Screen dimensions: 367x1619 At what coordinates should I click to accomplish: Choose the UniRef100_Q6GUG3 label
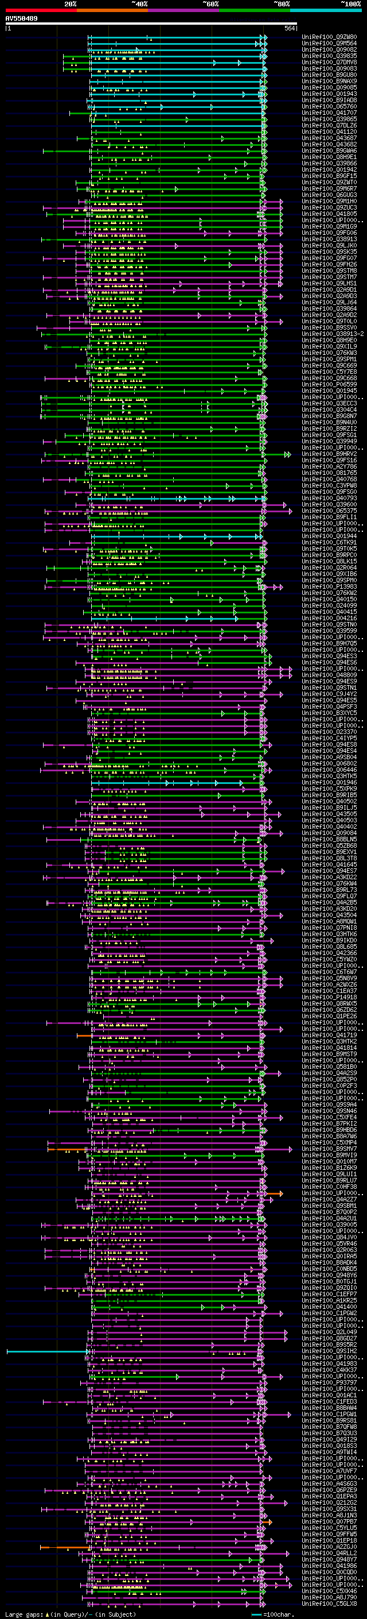coord(329,195)
